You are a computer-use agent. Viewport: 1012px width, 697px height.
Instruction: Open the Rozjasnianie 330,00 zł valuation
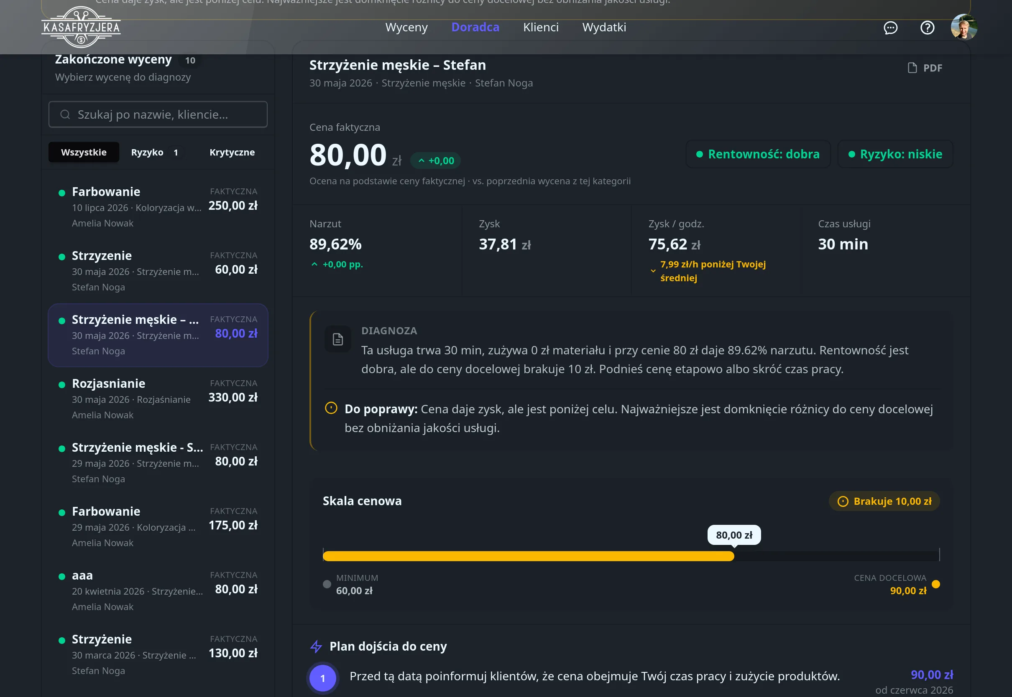[158, 399]
